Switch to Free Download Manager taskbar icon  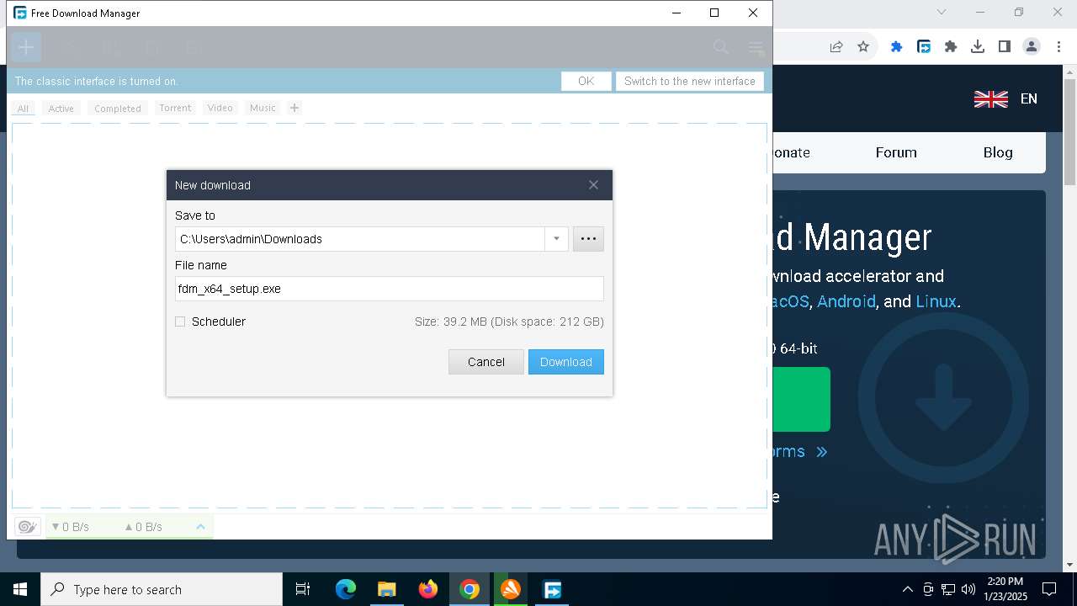point(552,589)
